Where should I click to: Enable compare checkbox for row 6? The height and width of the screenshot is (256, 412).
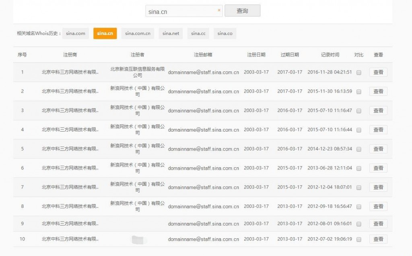pyautogui.click(x=358, y=168)
